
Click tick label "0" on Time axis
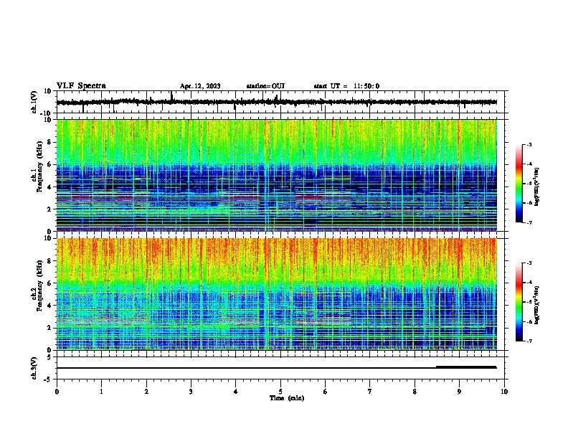[x=57, y=392]
